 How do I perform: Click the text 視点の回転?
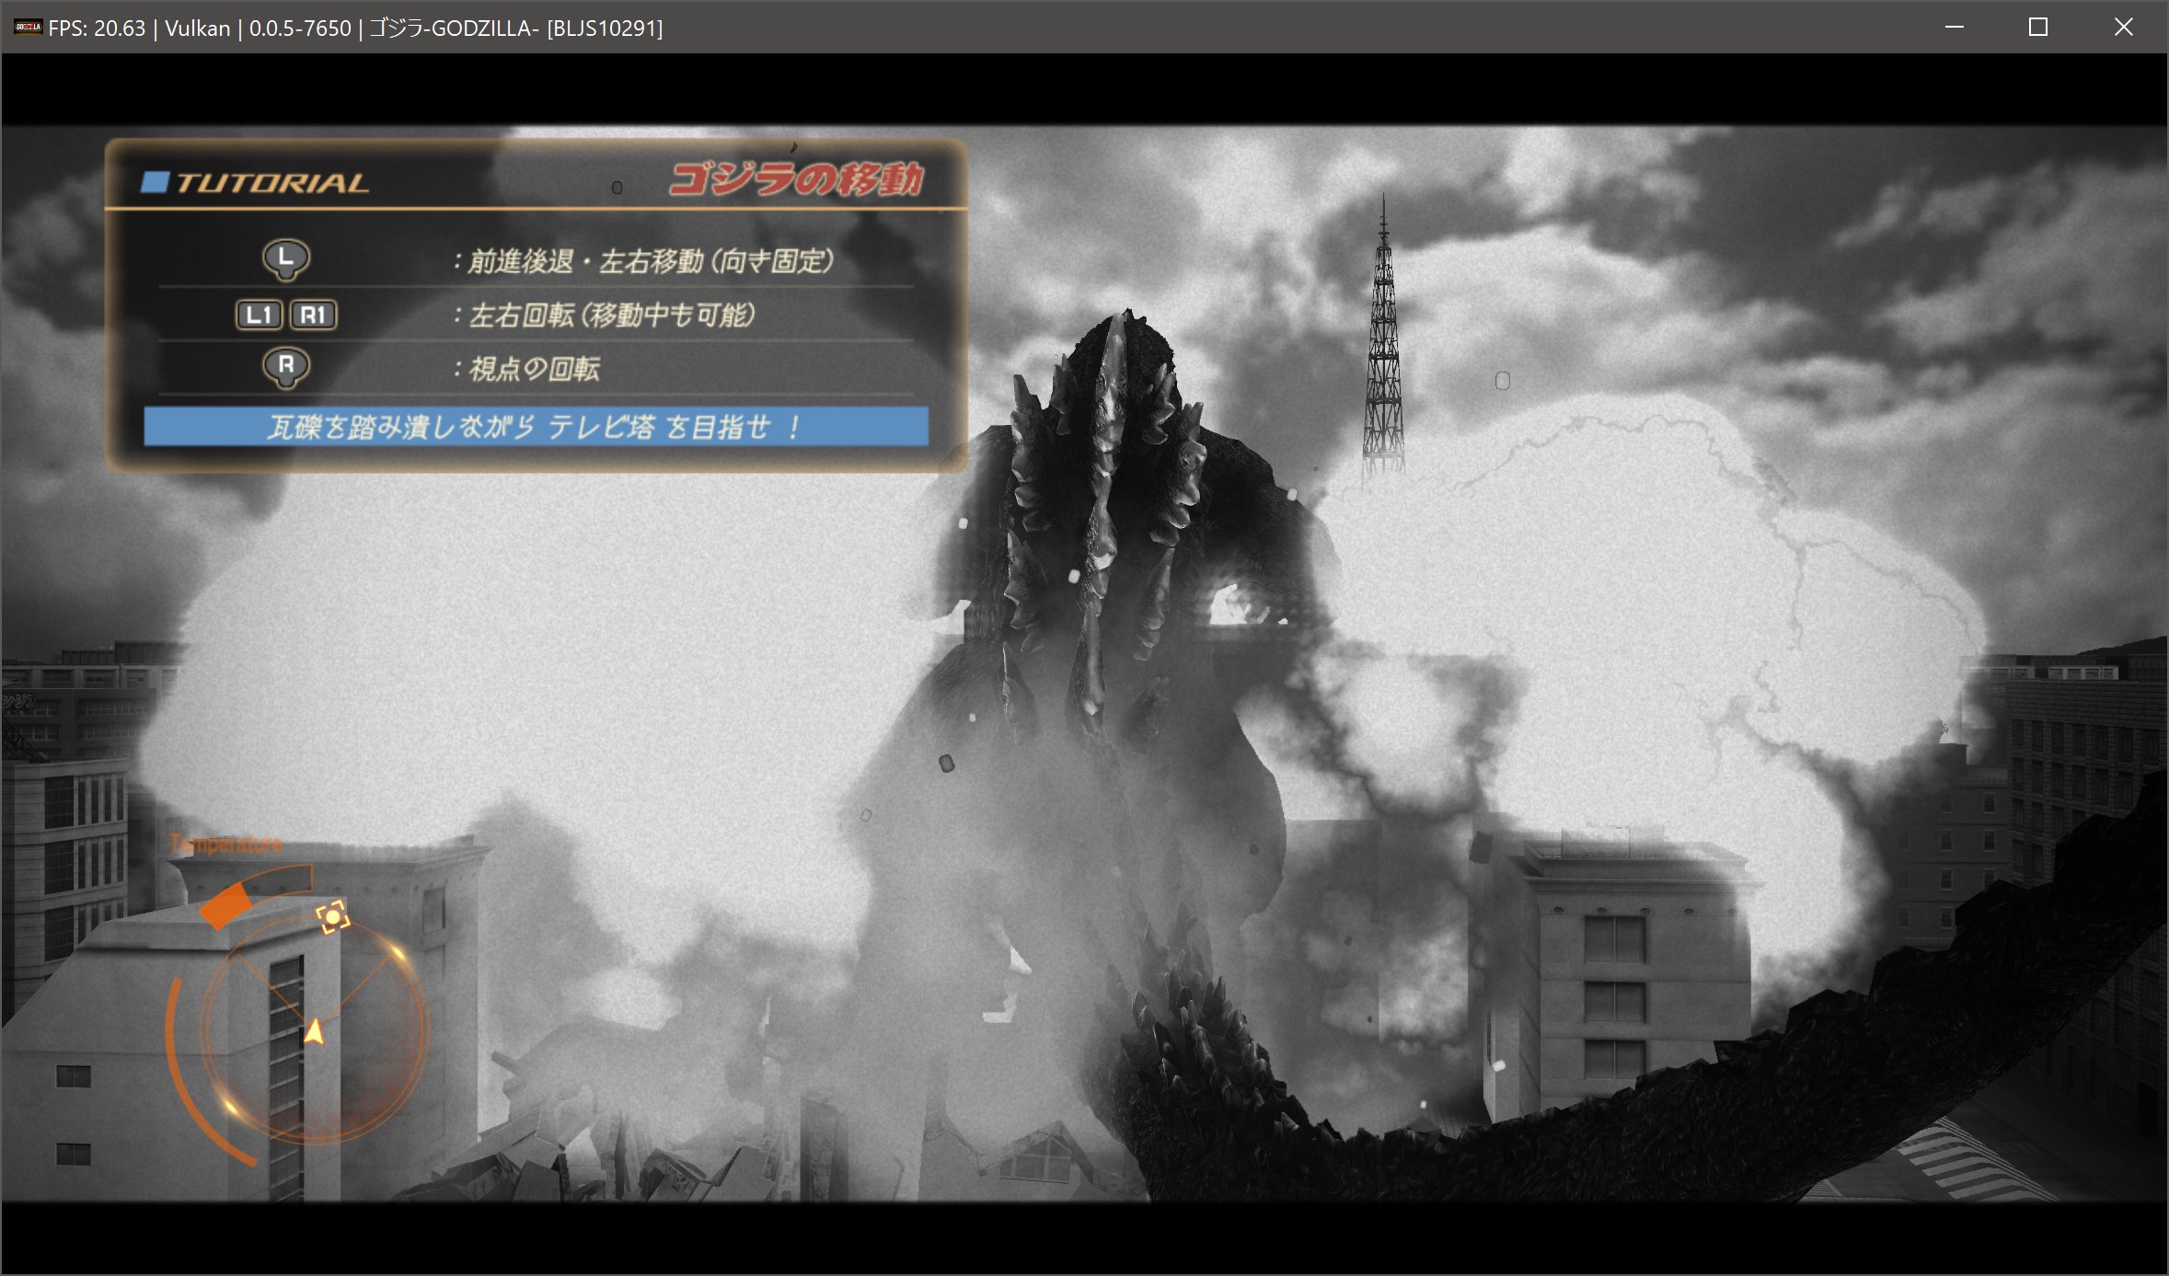pyautogui.click(x=535, y=369)
